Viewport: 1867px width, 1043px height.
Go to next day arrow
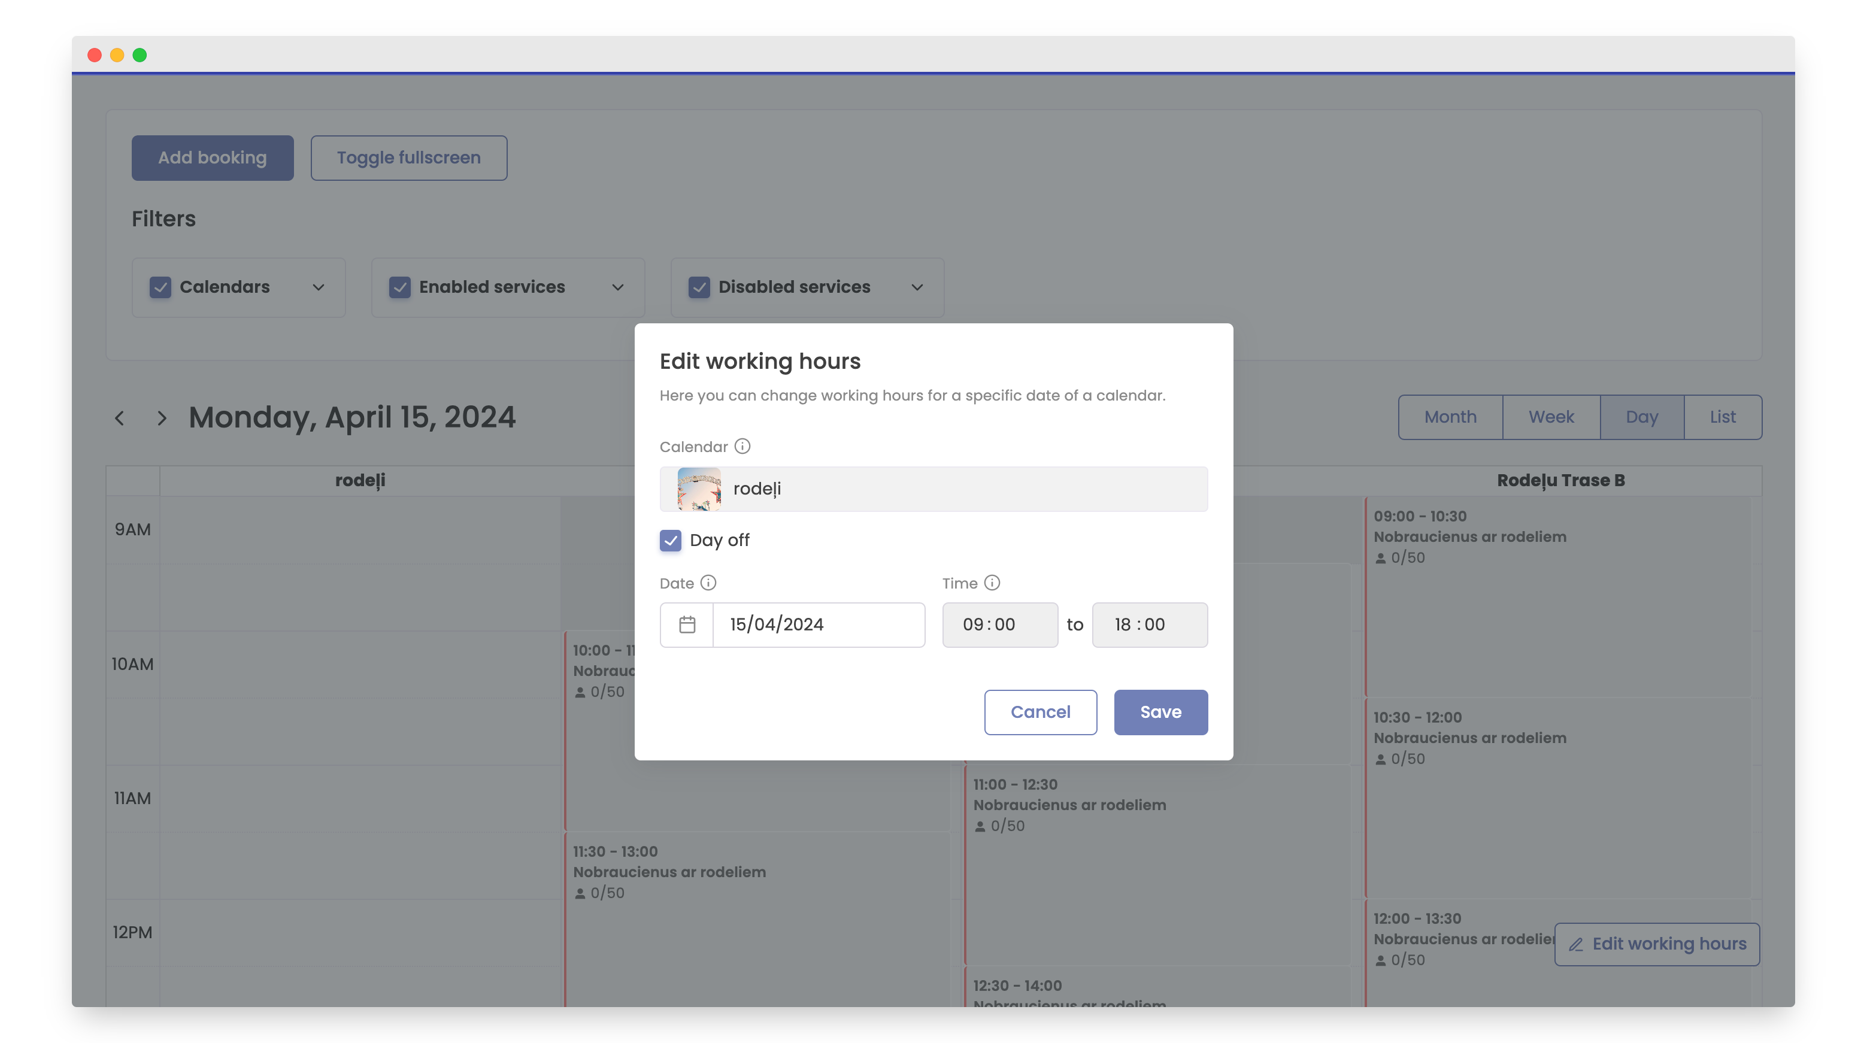tap(162, 418)
